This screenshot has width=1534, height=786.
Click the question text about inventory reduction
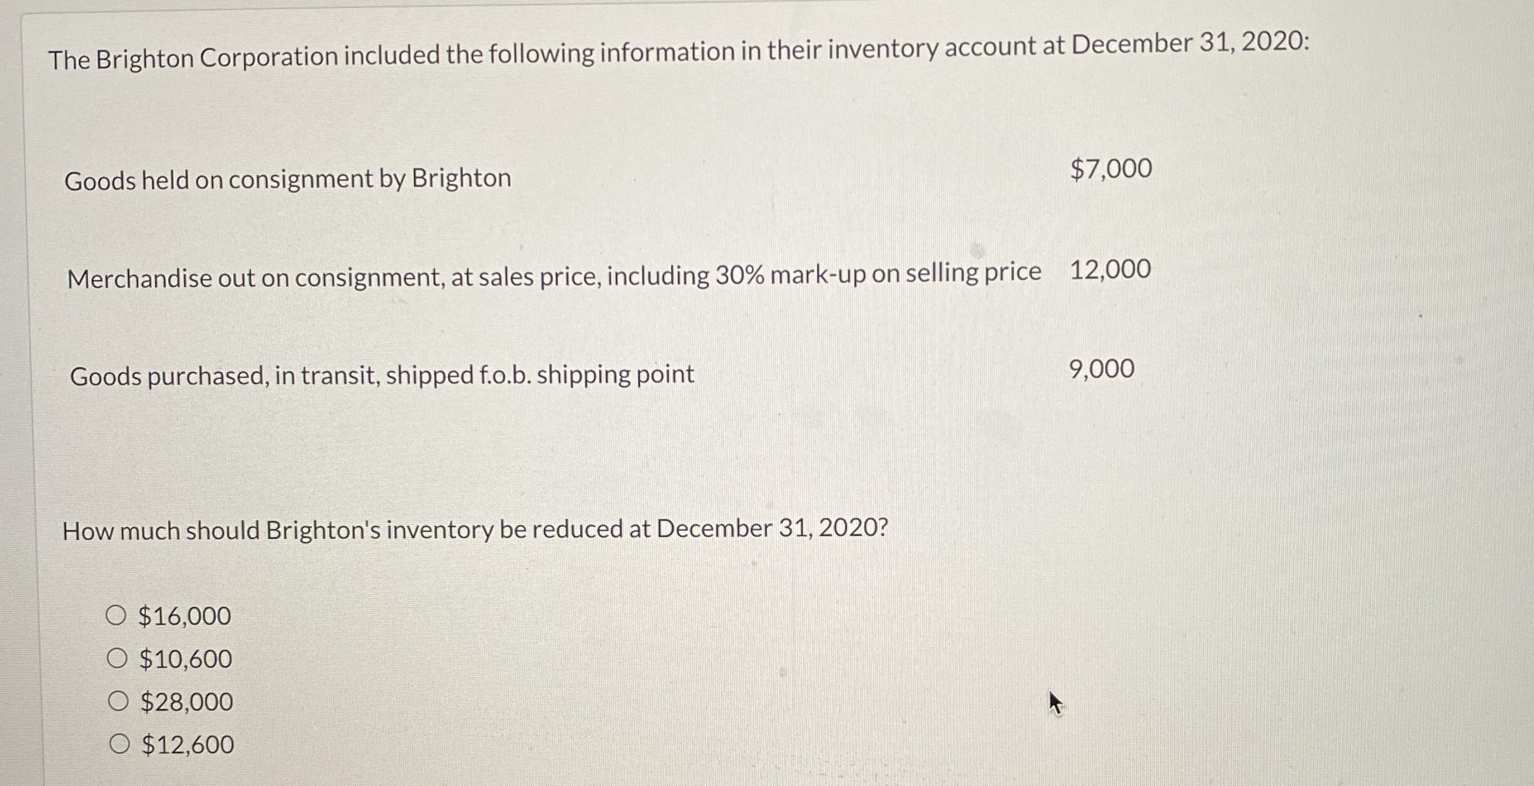click(x=475, y=529)
